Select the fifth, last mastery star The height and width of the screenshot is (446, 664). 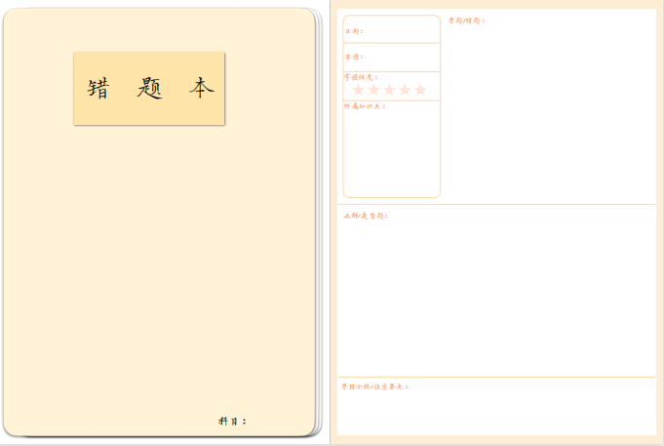(420, 90)
